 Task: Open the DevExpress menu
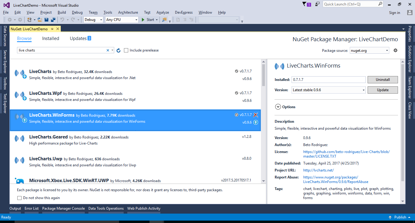coord(184,12)
